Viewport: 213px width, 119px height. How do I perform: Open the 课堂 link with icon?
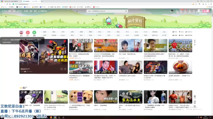point(181,35)
